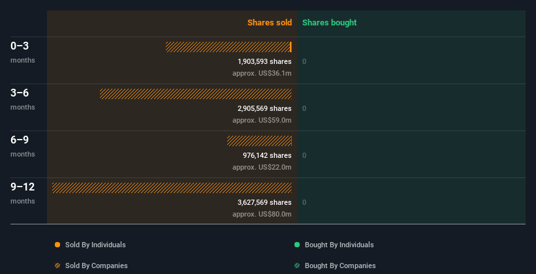Click the 2,905,569 shares value

[264, 109]
